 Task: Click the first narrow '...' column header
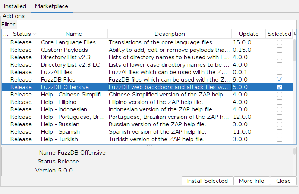6,34
